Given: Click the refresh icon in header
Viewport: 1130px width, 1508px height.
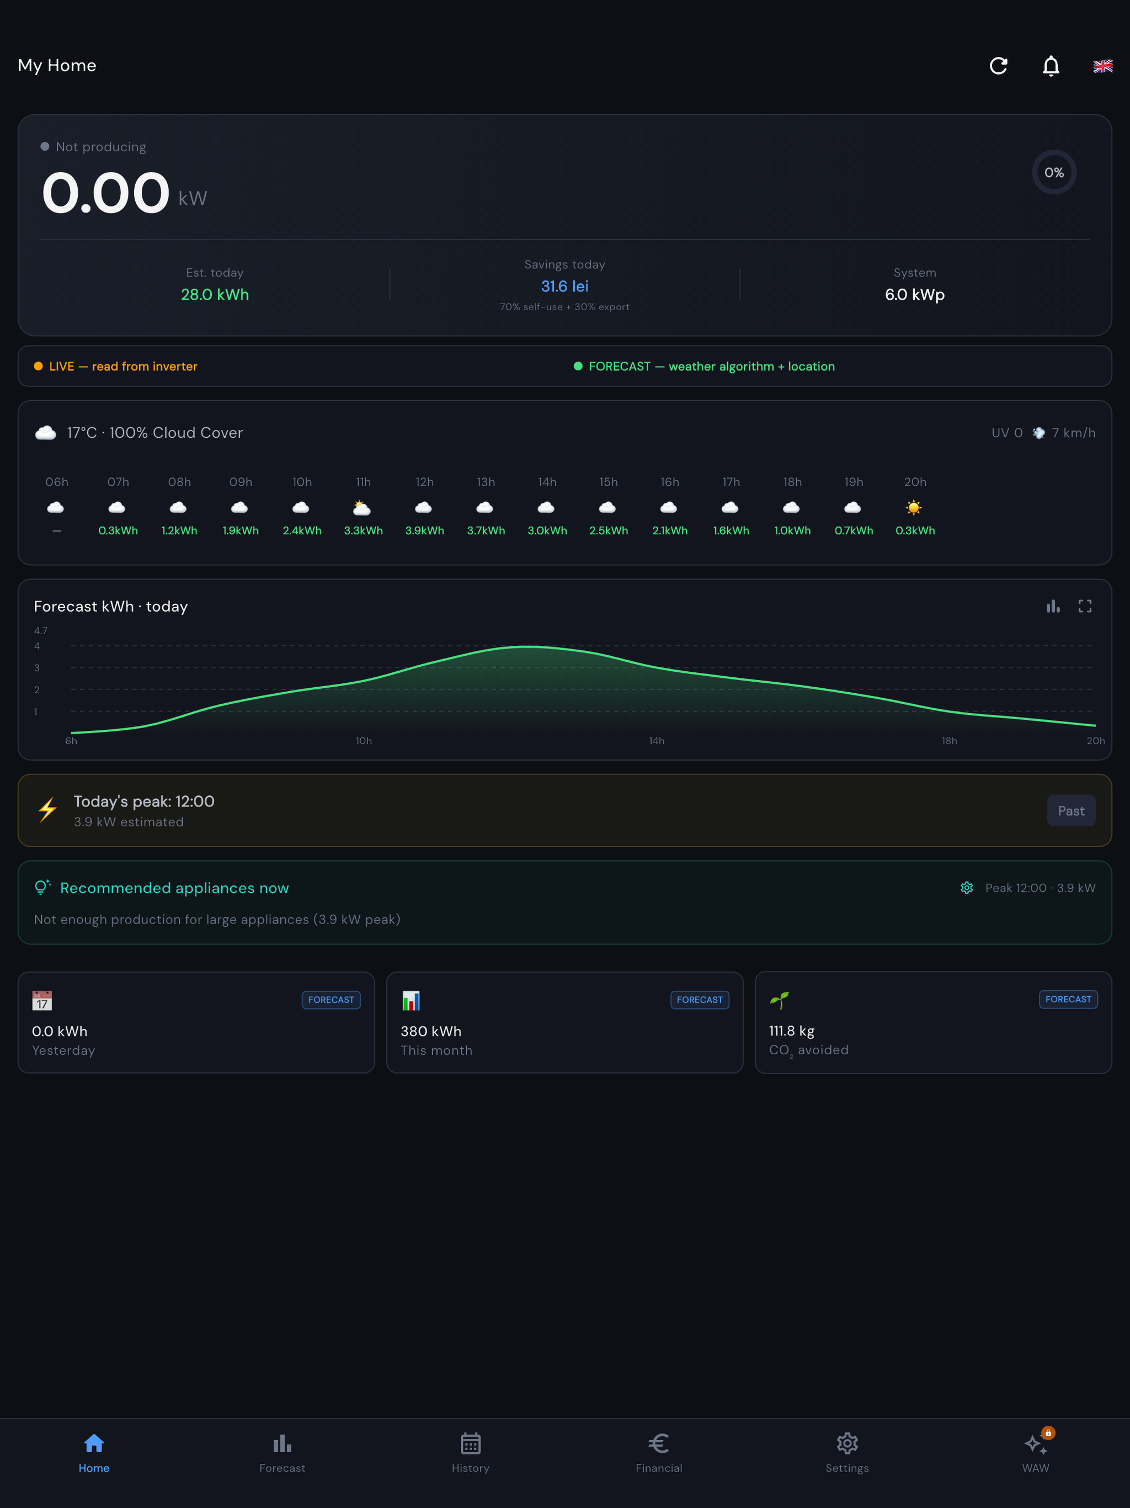Looking at the screenshot, I should pyautogui.click(x=999, y=66).
